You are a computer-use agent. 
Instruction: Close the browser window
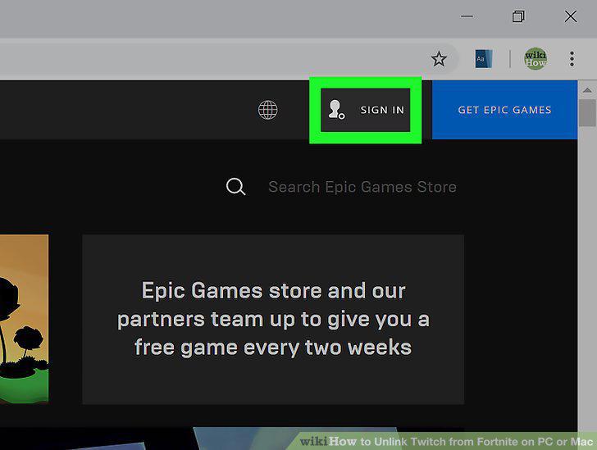(x=571, y=16)
